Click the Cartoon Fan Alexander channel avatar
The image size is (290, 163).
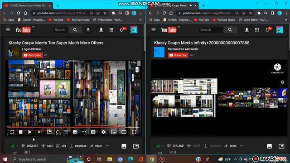[159, 52]
